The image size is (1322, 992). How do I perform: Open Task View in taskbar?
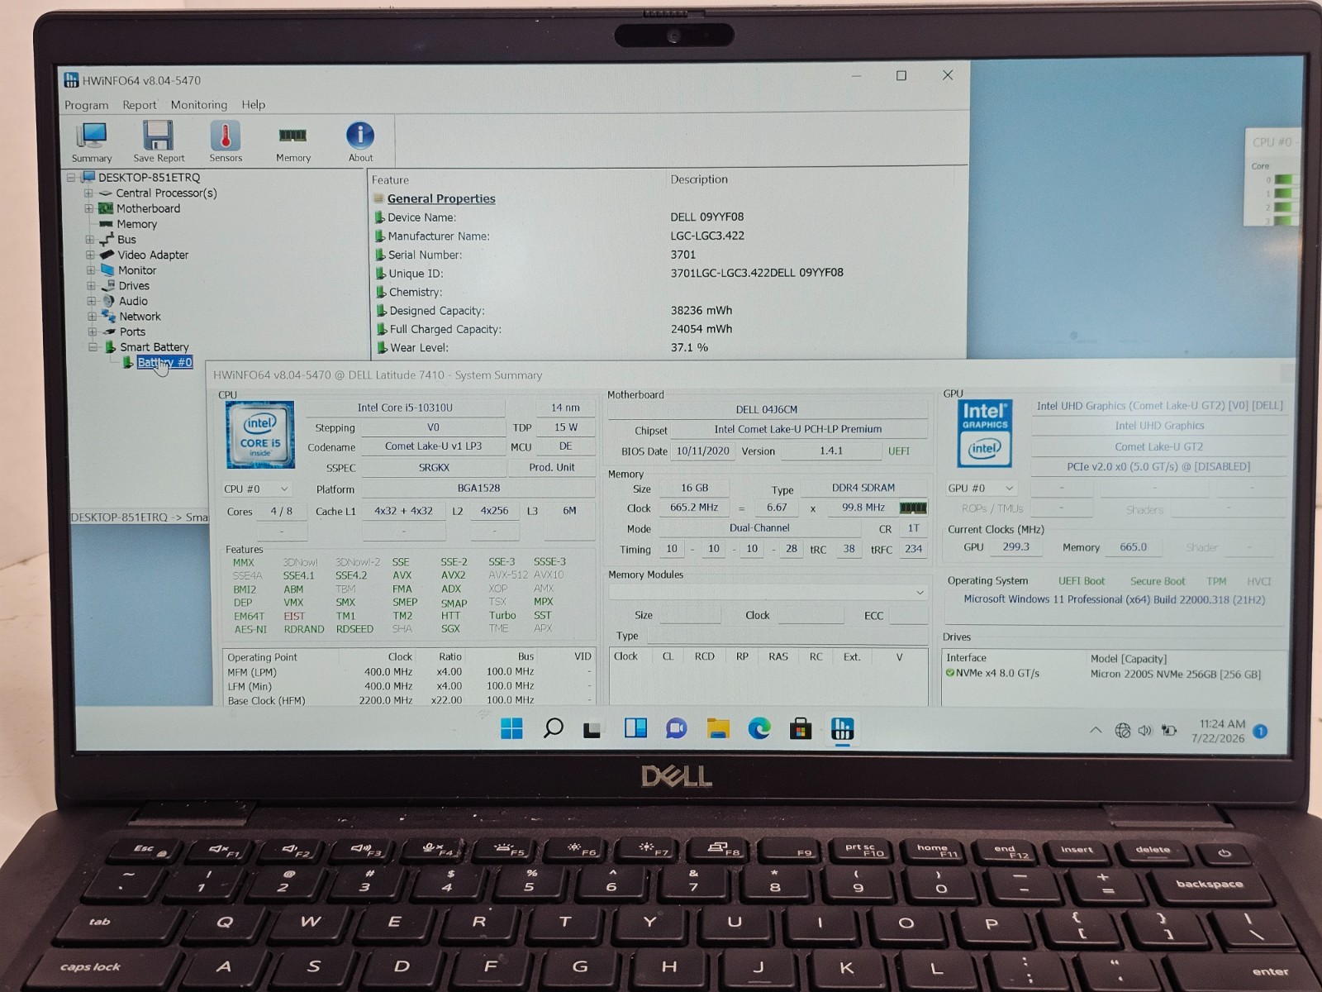[x=592, y=729]
